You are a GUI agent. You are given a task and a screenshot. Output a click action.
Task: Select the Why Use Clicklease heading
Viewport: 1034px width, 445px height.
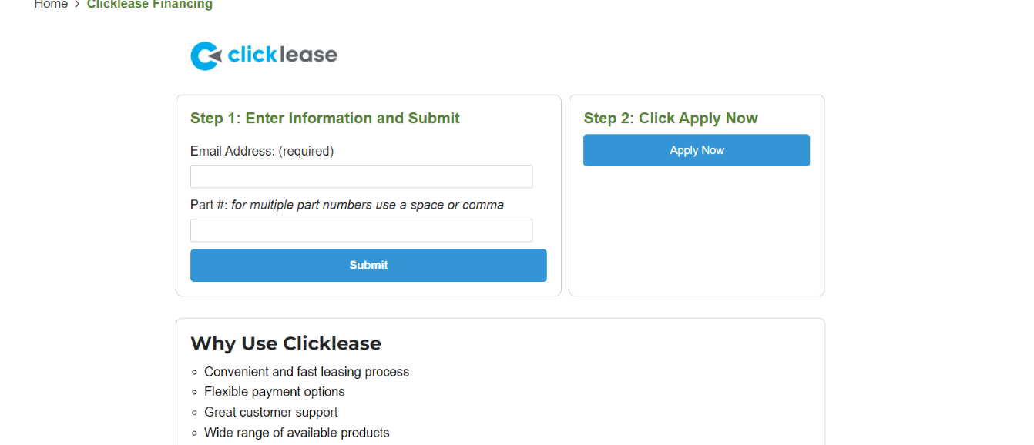point(285,343)
